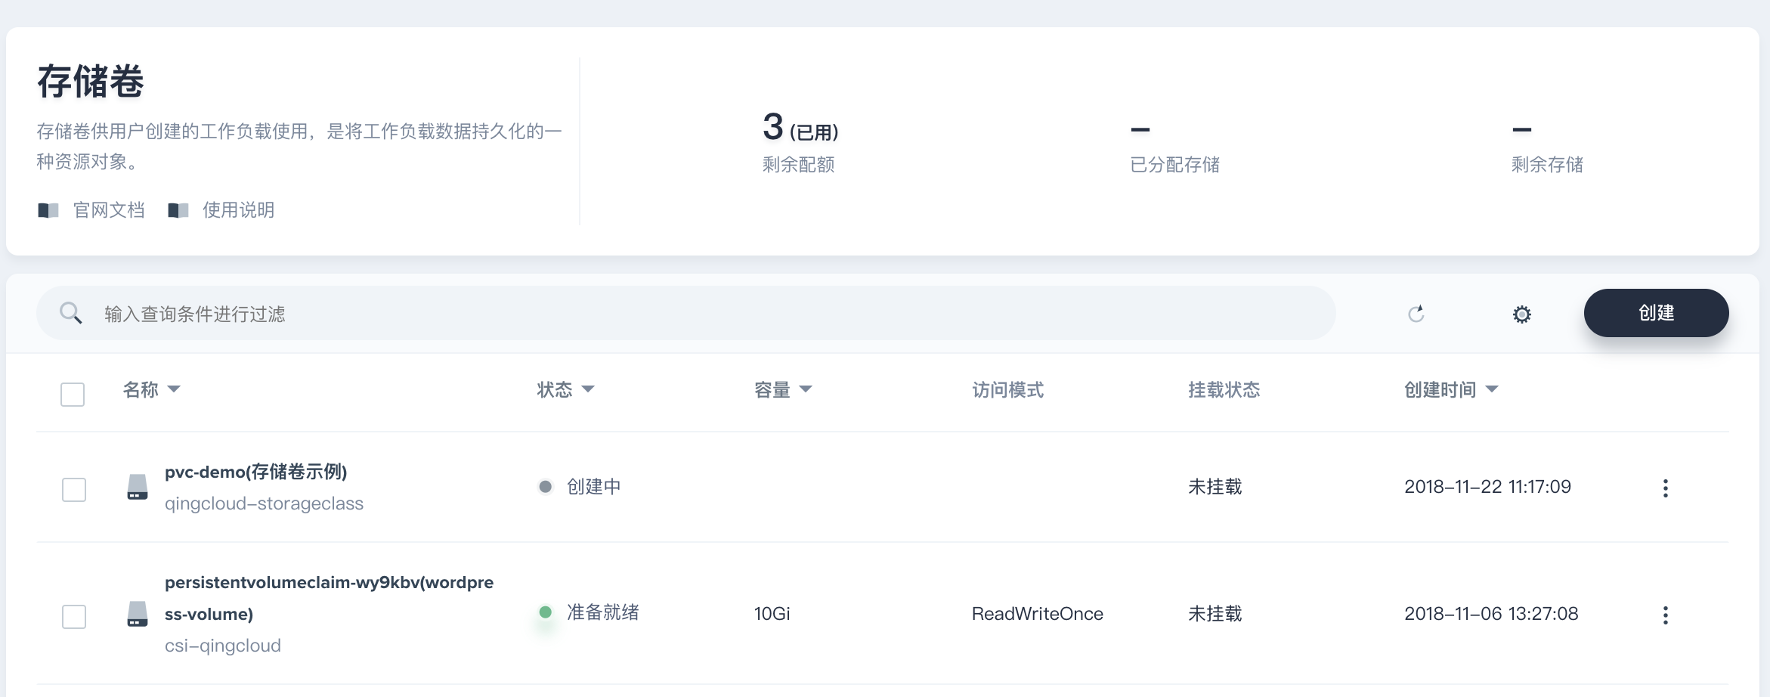Click the refresh icon beside the search bar
Screen dimensions: 1770x697
coord(1416,314)
